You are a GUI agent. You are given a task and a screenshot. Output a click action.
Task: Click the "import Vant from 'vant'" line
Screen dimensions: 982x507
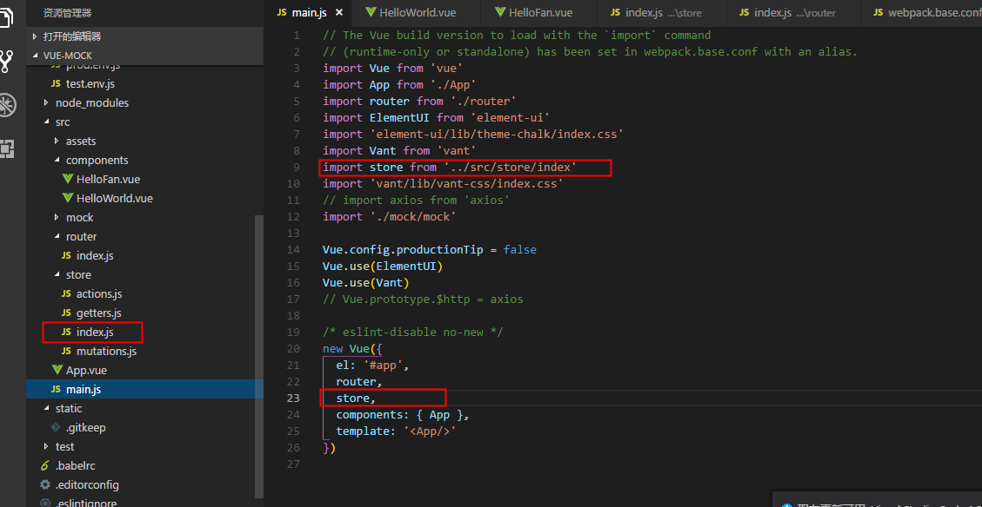pyautogui.click(x=399, y=151)
